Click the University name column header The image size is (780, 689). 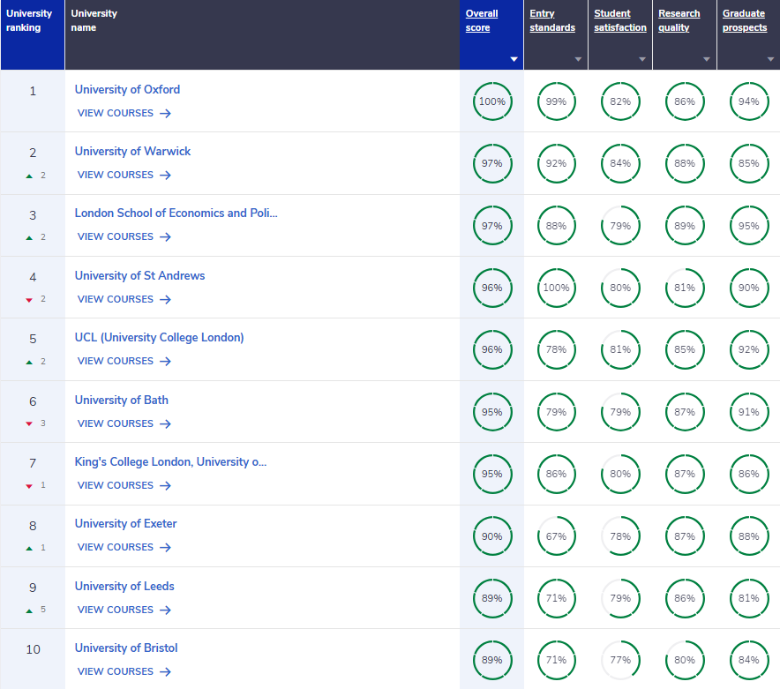262,34
